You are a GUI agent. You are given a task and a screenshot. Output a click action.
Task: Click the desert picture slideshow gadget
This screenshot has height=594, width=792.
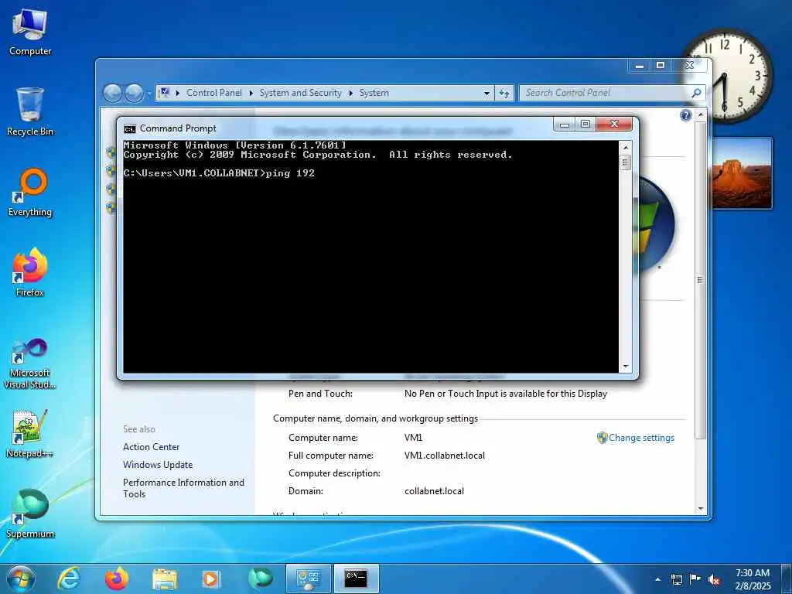pyautogui.click(x=741, y=172)
